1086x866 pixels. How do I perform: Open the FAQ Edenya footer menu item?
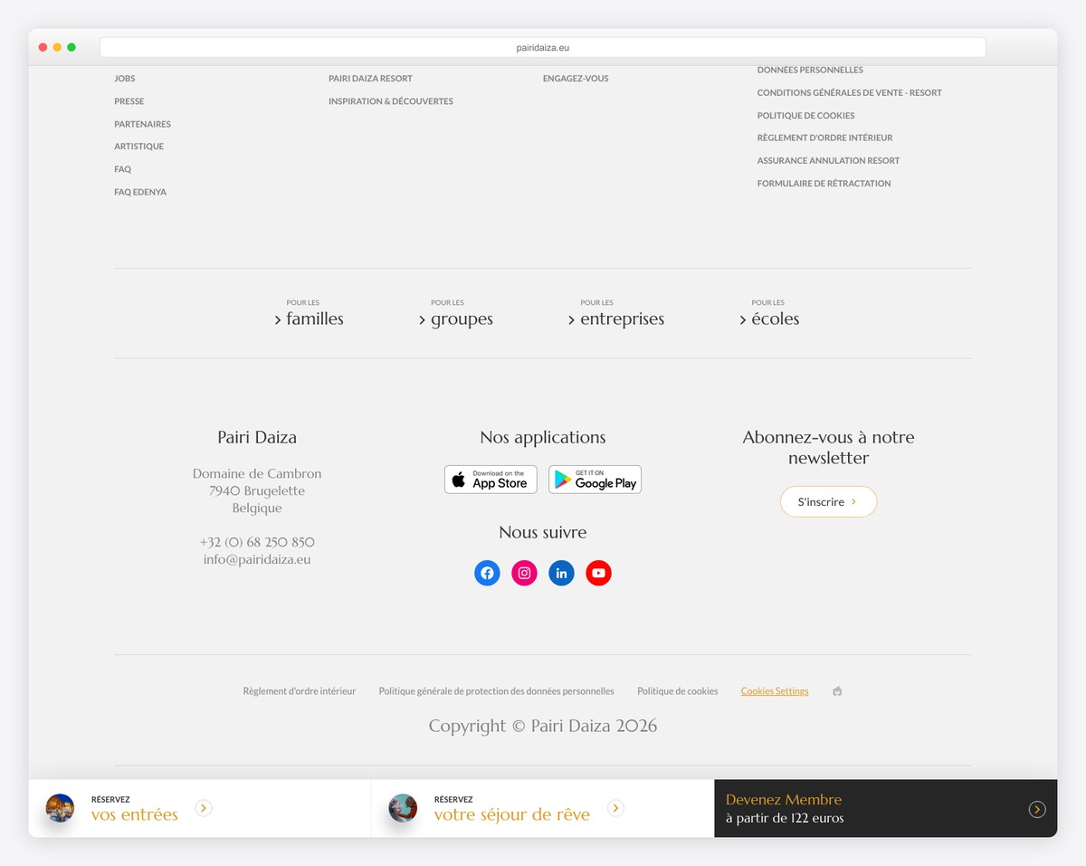pyautogui.click(x=140, y=192)
